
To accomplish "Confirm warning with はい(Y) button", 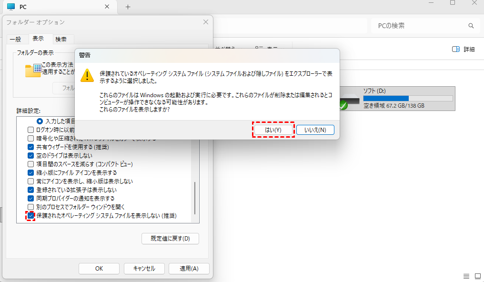I will click(273, 130).
